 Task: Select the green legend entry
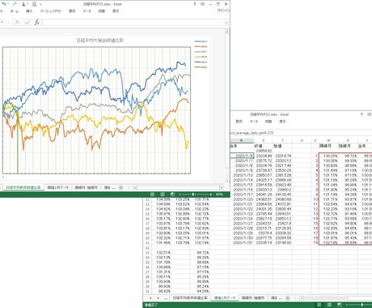tap(201, 67)
